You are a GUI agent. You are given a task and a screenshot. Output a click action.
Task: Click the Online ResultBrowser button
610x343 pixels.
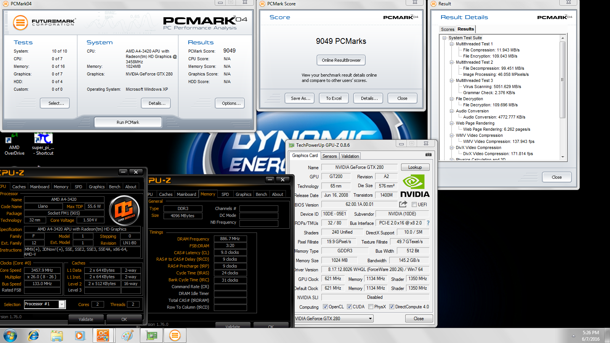(341, 60)
